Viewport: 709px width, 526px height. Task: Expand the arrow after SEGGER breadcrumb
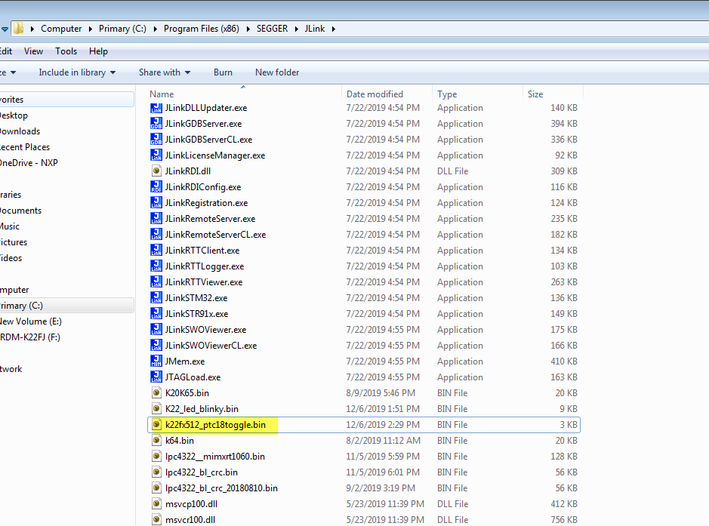[x=297, y=29]
